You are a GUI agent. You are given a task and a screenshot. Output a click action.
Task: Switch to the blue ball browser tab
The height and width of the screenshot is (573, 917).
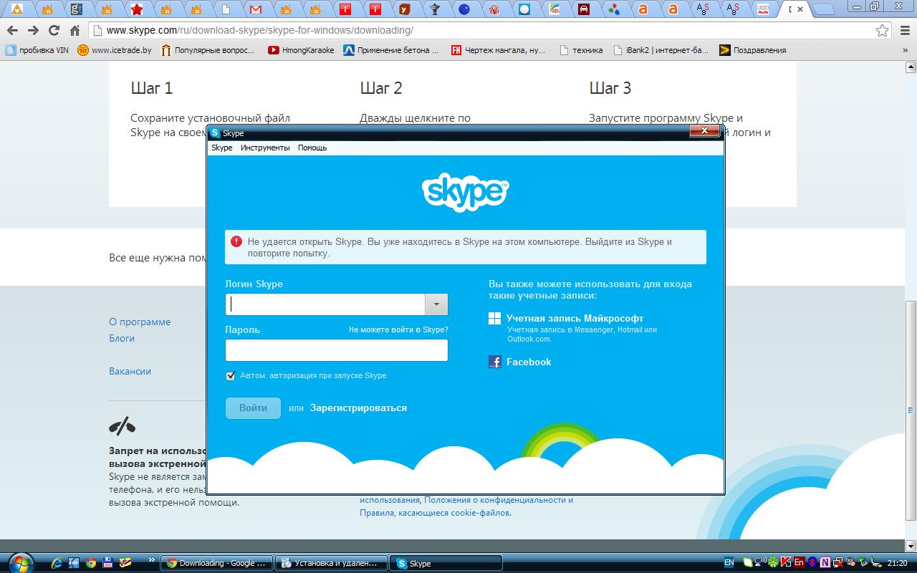pyautogui.click(x=464, y=9)
